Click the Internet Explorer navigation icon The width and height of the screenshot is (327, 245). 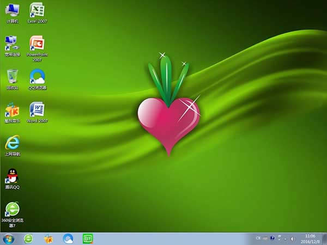pos(12,143)
